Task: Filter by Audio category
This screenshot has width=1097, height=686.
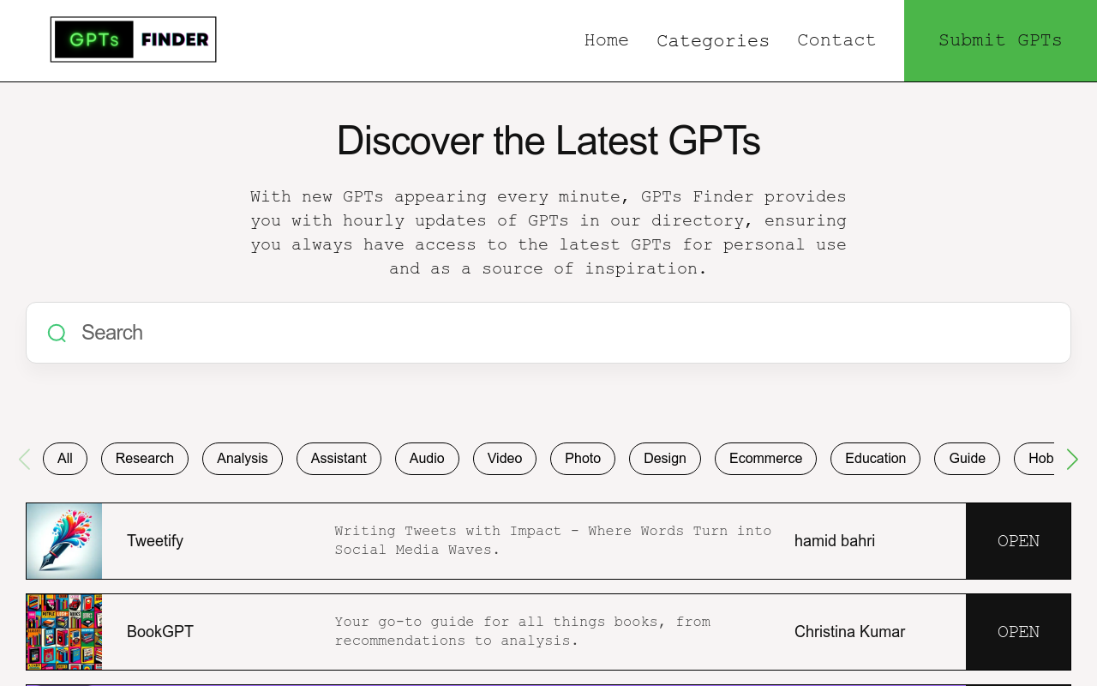Action: (x=427, y=459)
